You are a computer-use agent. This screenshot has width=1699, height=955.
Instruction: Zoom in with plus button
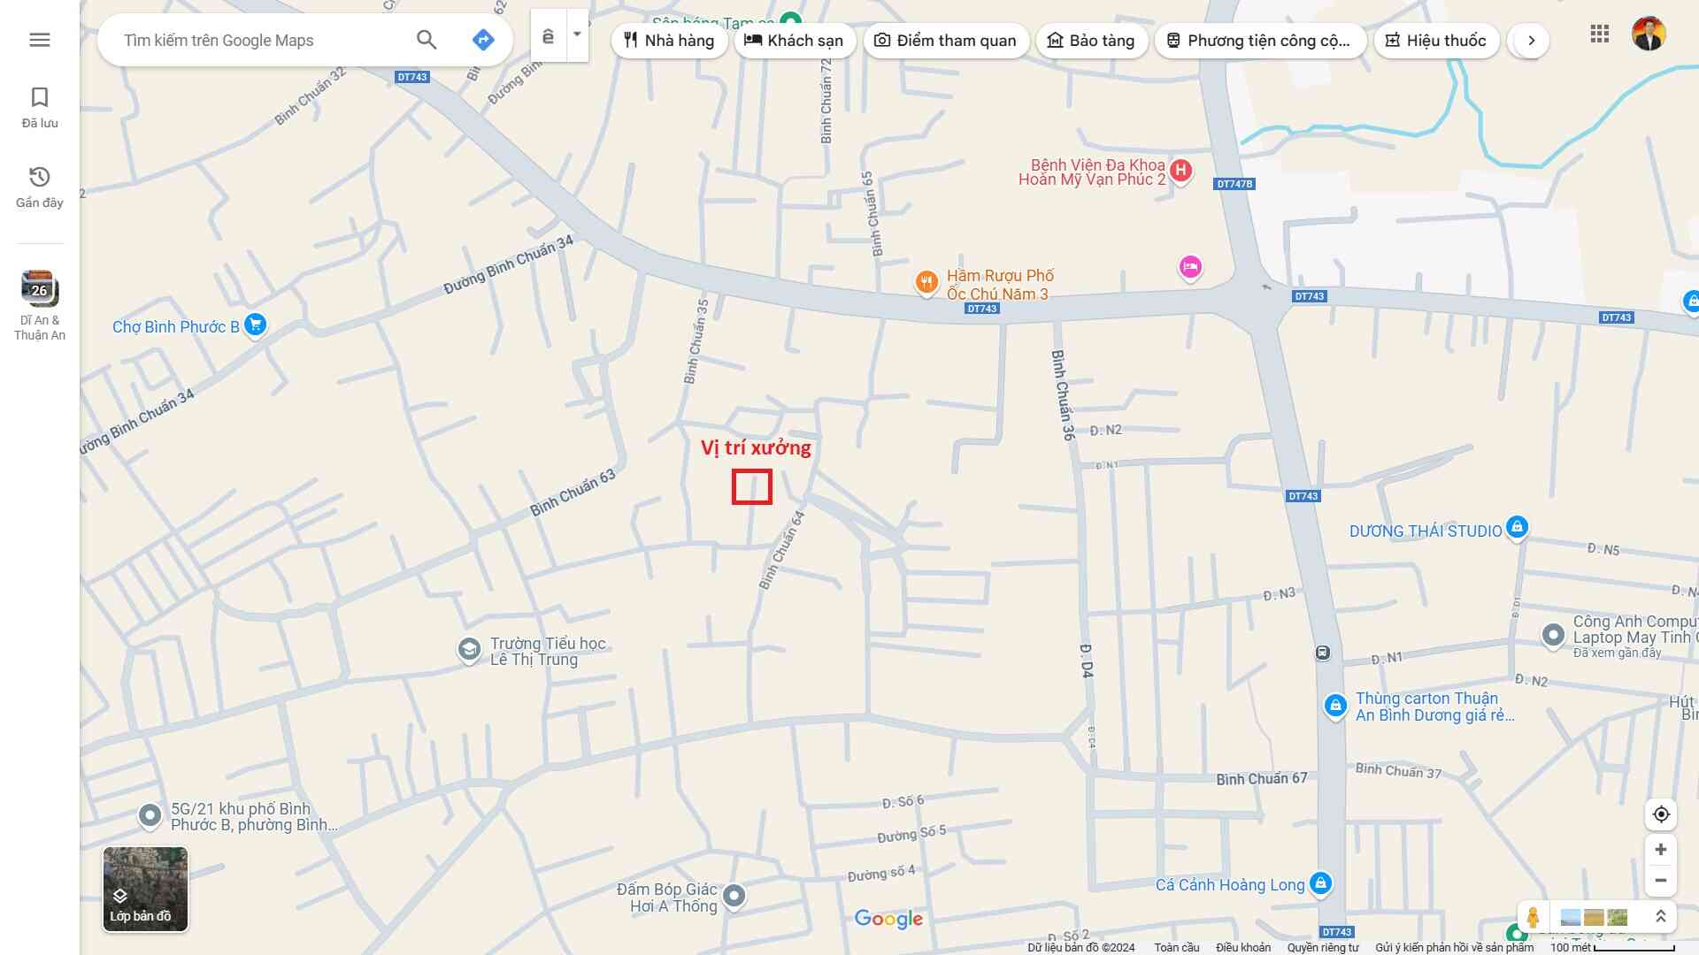click(x=1661, y=850)
